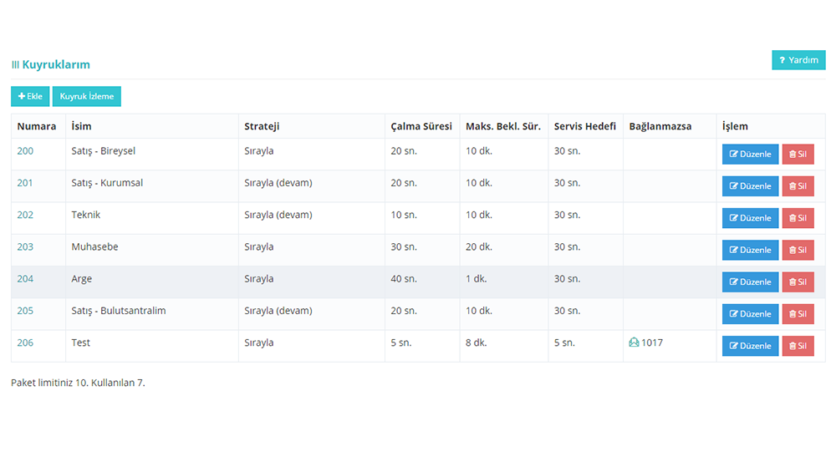Add a new queue with Ekle
This screenshot has width=836, height=472.
(30, 96)
